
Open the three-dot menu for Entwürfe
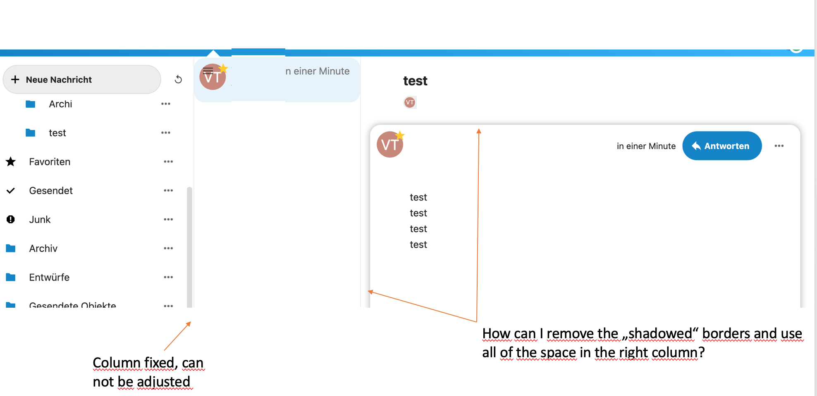(x=168, y=277)
